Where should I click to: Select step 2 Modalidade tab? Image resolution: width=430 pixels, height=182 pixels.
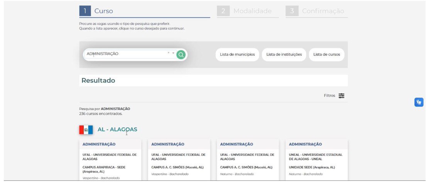coord(248,11)
